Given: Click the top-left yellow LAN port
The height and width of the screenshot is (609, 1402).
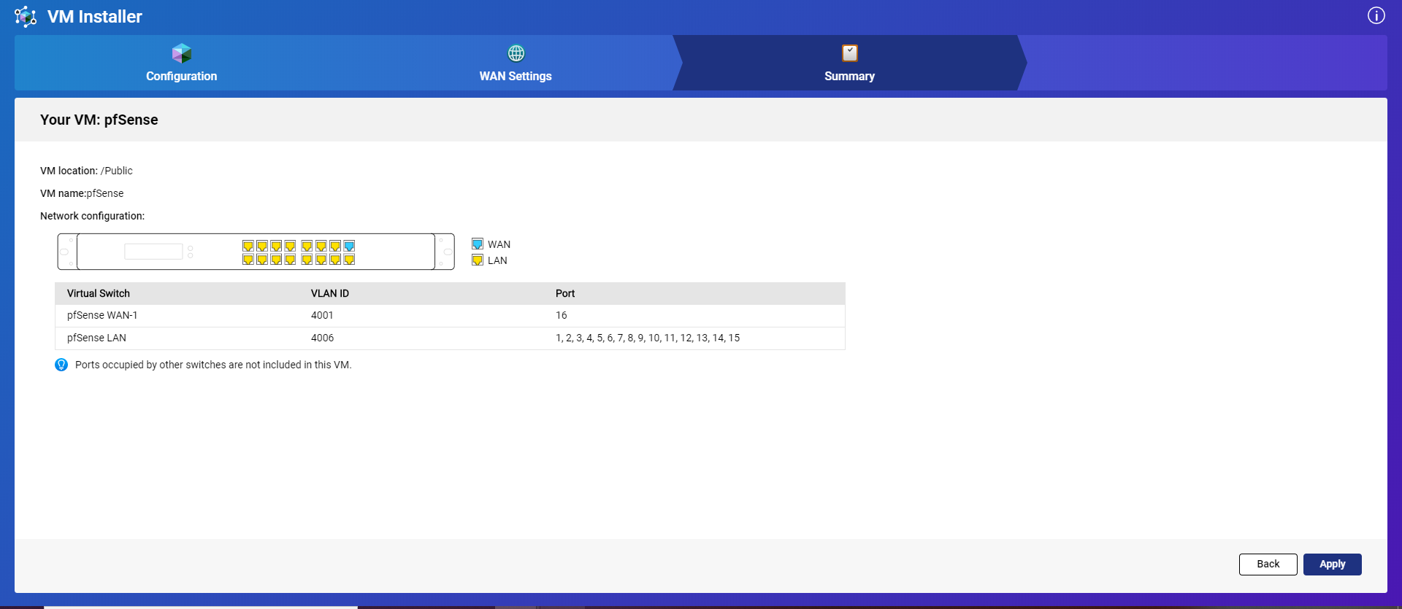Looking at the screenshot, I should pyautogui.click(x=248, y=246).
